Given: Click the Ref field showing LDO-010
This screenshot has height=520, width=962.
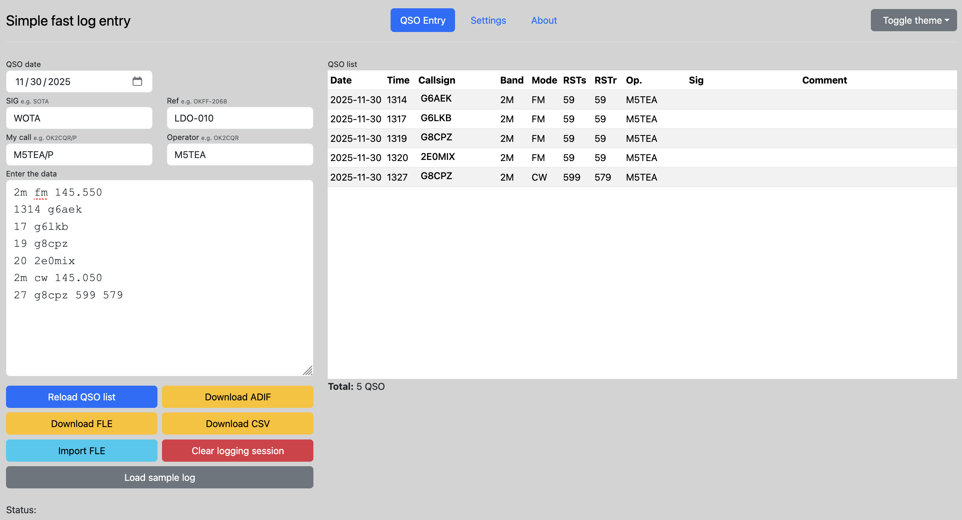Looking at the screenshot, I should 240,118.
